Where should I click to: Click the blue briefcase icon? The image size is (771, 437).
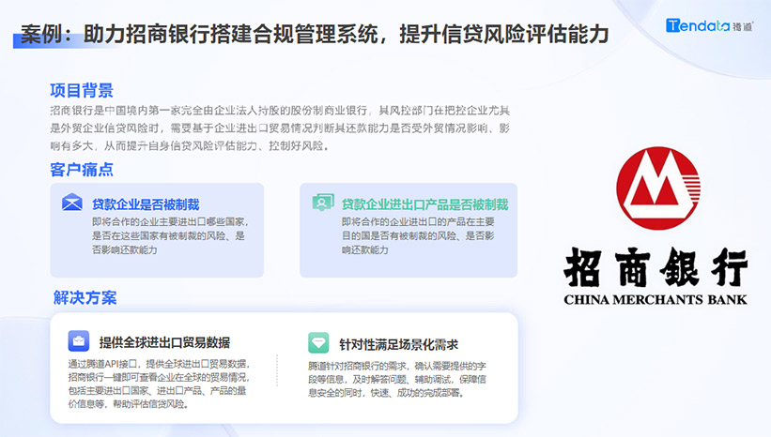(79, 341)
